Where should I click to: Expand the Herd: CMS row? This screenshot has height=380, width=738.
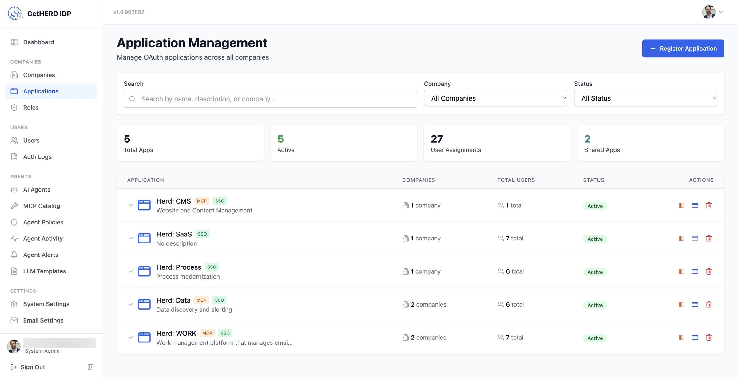point(130,205)
